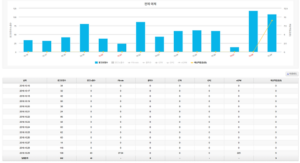Select the 2018.10.29 date cell
The height and width of the screenshot is (163, 300).
(25, 153)
